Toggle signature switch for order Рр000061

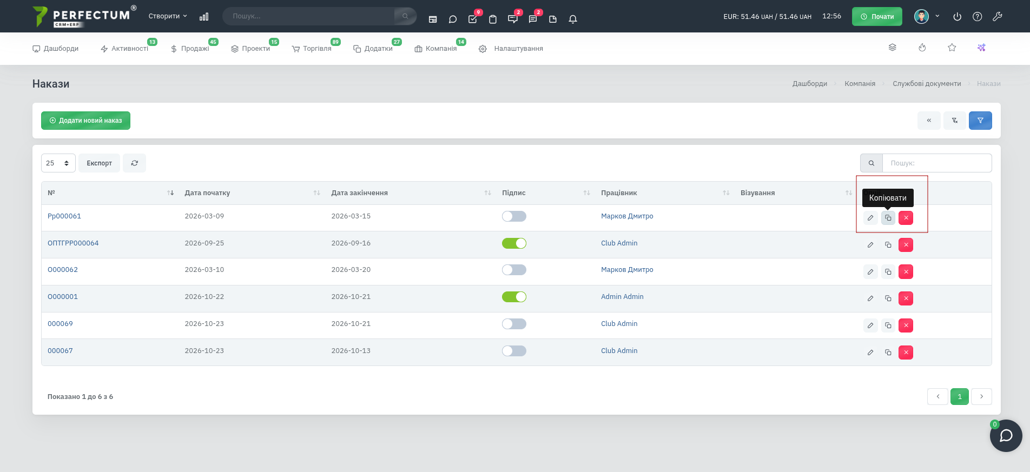(x=514, y=216)
